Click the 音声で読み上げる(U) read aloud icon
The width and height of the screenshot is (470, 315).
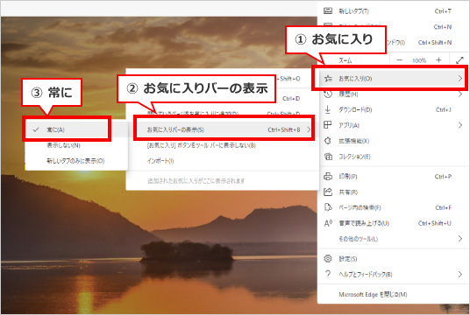tap(328, 223)
